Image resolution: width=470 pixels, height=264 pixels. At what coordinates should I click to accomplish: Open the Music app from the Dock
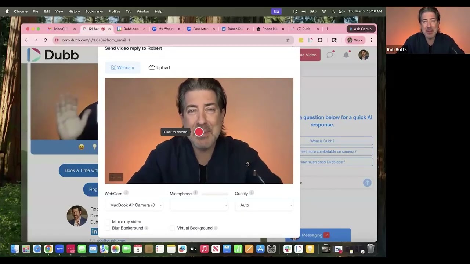click(205, 249)
